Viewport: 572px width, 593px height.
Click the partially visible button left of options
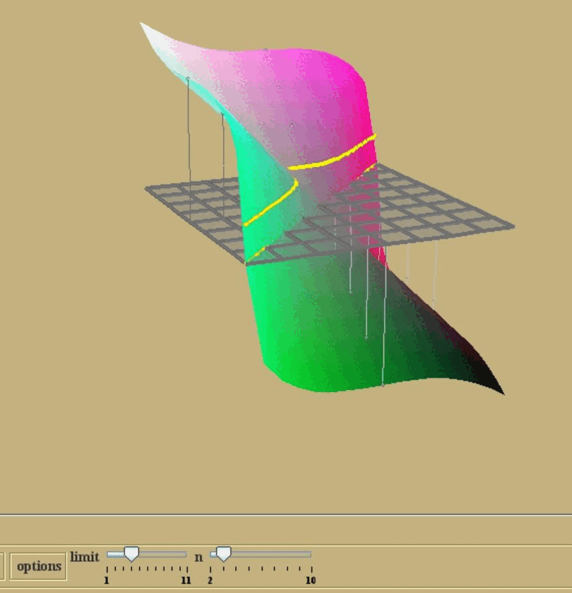coord(2,567)
